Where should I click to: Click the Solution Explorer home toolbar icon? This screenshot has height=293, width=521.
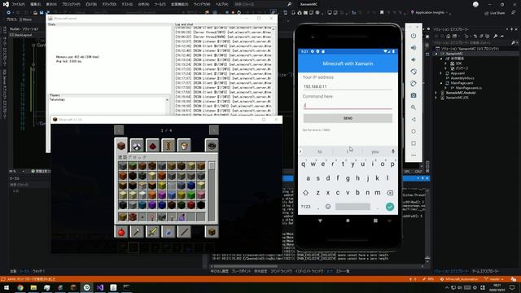[448, 36]
